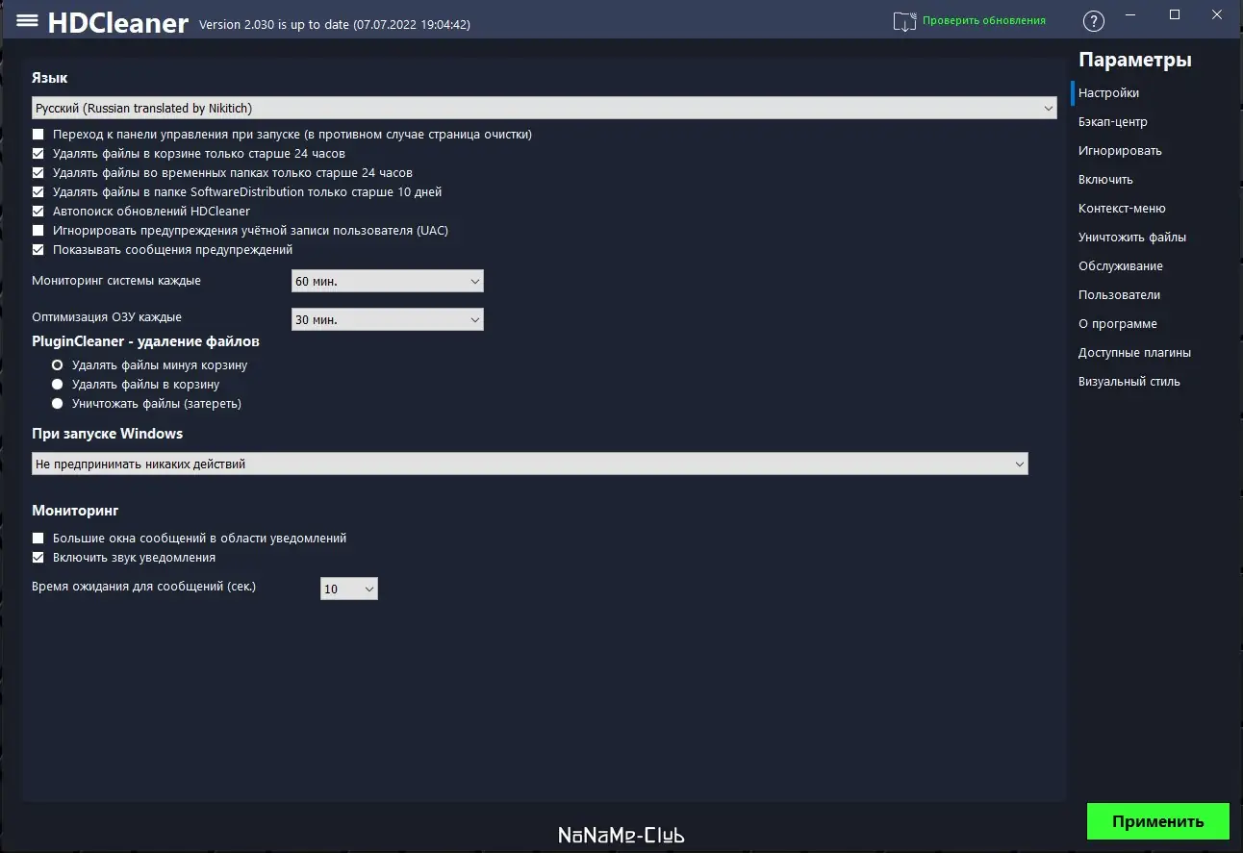Open the При запуске Windows action dropdown

pos(530,464)
